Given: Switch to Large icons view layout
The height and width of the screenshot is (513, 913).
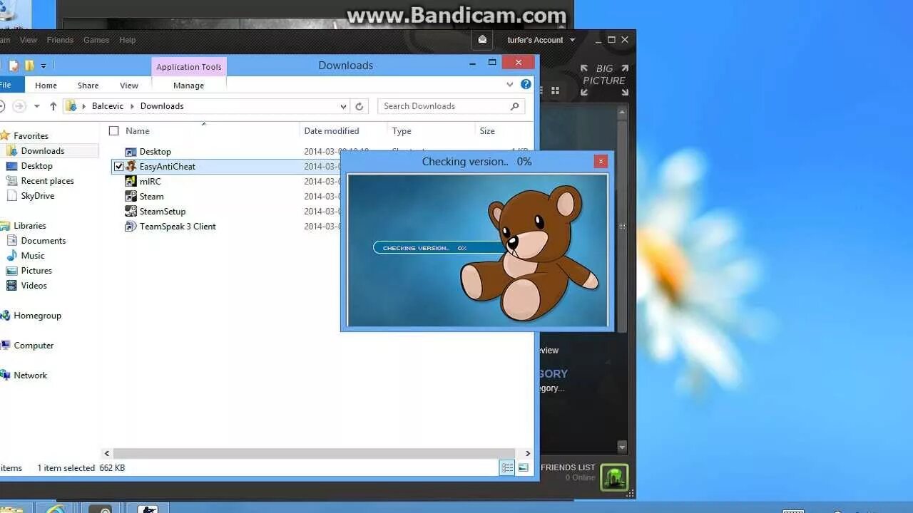Looking at the screenshot, I should [x=524, y=467].
